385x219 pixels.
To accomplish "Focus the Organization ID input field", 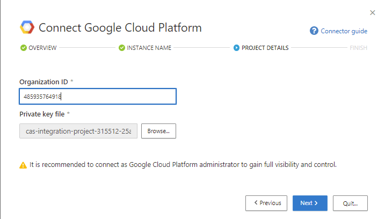I will (x=98, y=97).
